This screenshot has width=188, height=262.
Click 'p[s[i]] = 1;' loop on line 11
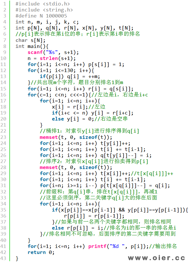(x=76, y=64)
